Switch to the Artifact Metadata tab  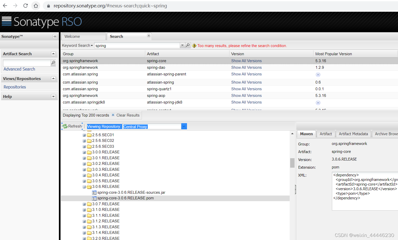353,134
